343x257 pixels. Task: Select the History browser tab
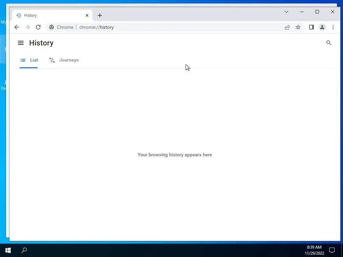52,15
